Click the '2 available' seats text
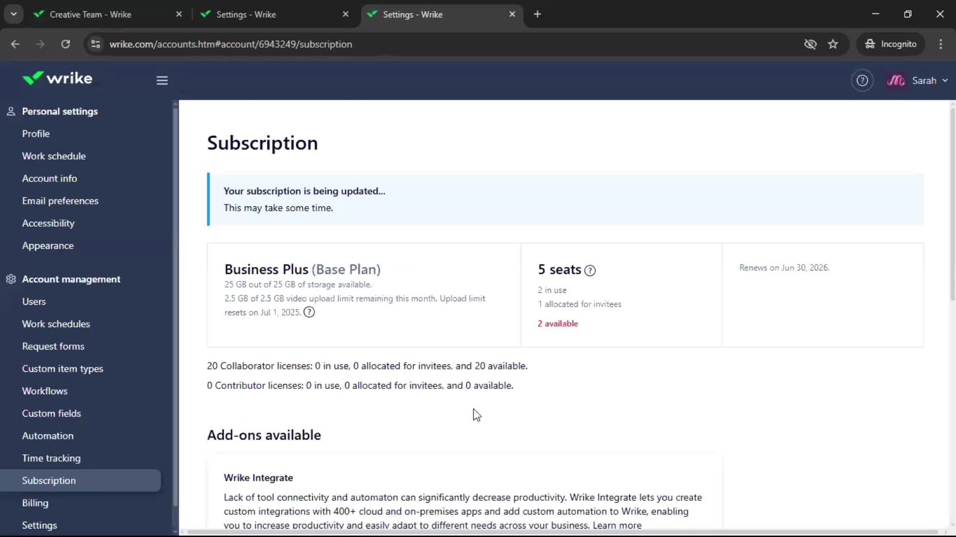Image resolution: width=956 pixels, height=537 pixels. click(558, 324)
